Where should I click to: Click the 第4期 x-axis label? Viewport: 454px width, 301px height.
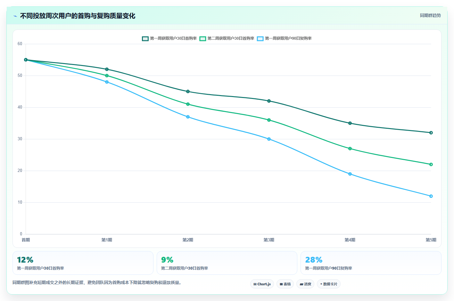(x=350, y=240)
